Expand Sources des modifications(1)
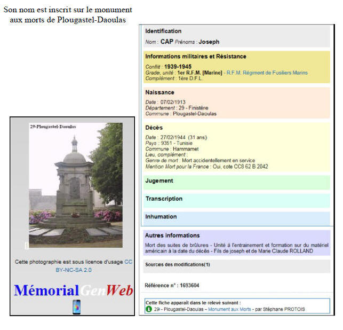Viewport: 343px width, 330px height. pyautogui.click(x=177, y=265)
